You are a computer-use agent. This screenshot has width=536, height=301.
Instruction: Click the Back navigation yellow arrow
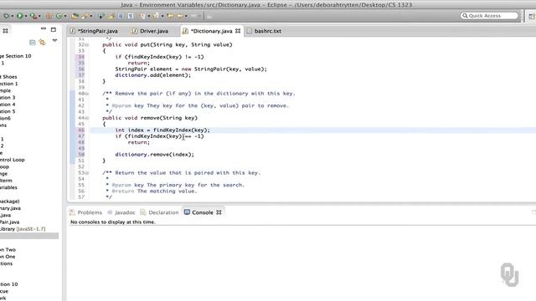click(180, 16)
